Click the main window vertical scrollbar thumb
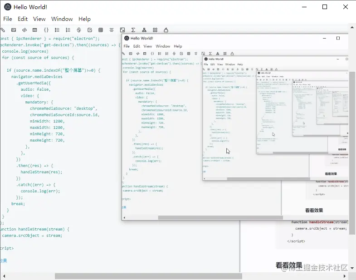This screenshot has height=280, width=356. [352, 153]
